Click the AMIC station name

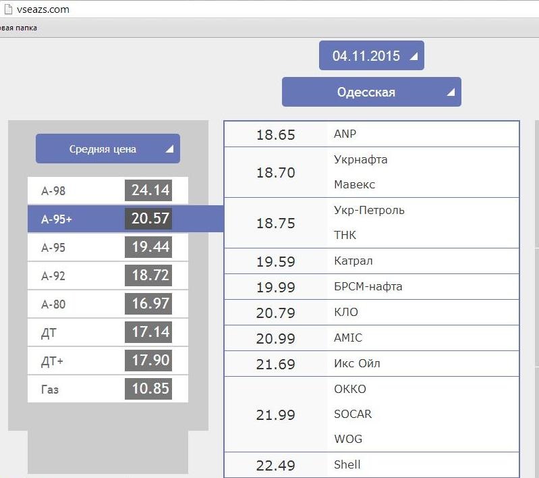coord(348,338)
